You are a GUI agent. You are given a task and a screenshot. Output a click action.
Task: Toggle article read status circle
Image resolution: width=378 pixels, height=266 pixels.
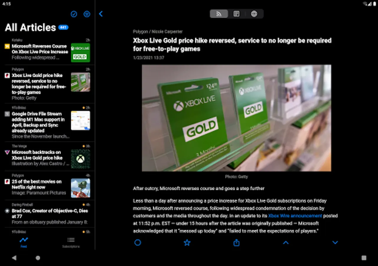(138, 243)
